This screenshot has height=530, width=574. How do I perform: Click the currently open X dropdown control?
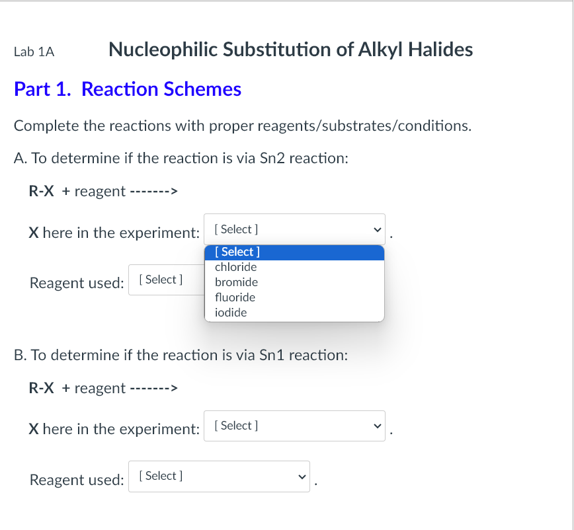[294, 229]
